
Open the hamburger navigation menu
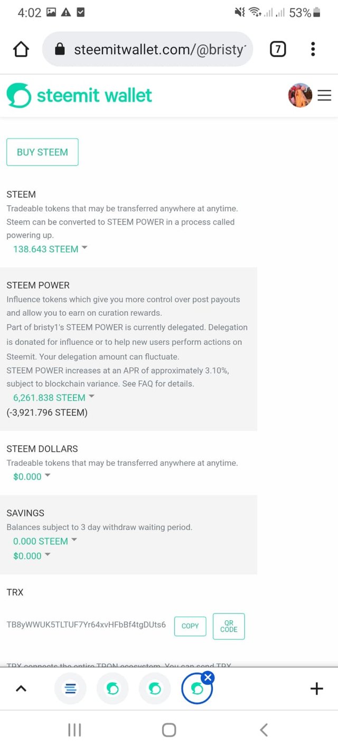(324, 95)
